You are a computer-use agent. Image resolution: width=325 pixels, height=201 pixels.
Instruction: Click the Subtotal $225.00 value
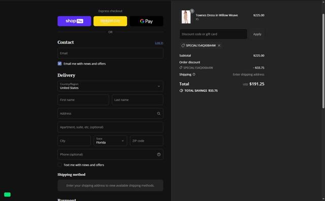[x=258, y=55]
